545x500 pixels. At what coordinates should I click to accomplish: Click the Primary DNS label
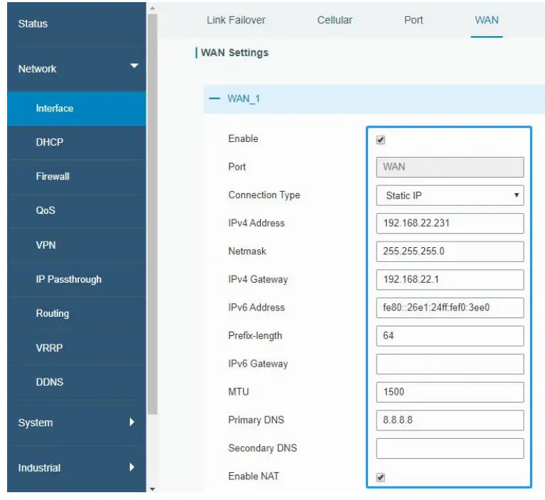click(256, 420)
